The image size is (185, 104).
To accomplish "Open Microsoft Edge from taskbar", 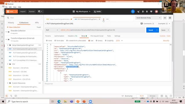I will 59,101.
